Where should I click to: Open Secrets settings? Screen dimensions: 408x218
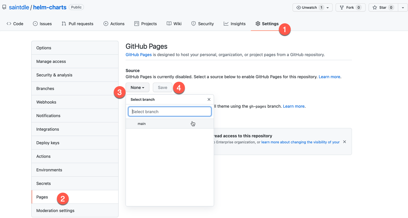point(75,183)
